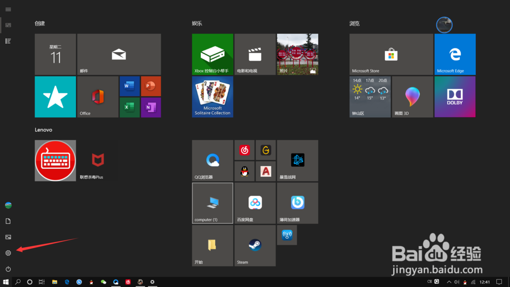The image size is (510, 287).
Task: Open the blue WiFi key small tile
Action: click(x=287, y=235)
